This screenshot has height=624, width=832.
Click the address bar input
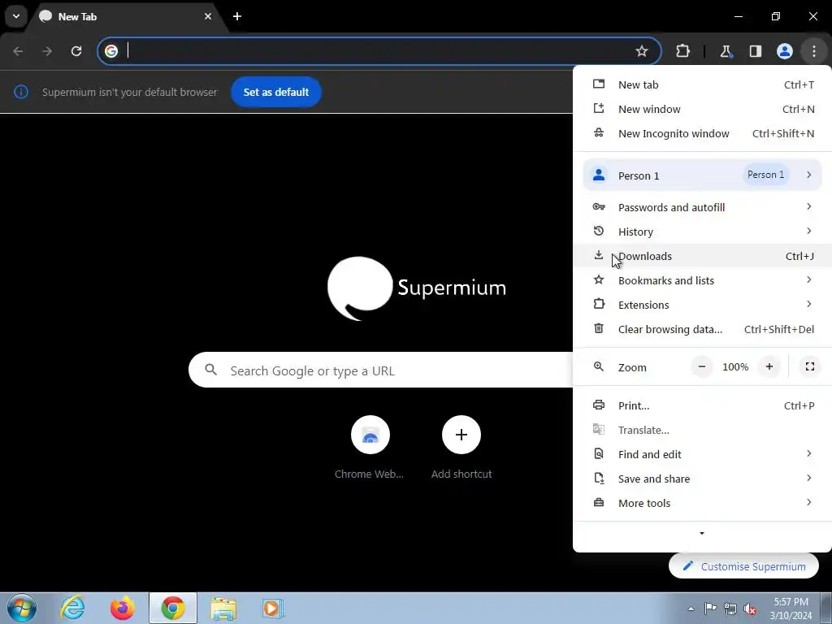377,51
